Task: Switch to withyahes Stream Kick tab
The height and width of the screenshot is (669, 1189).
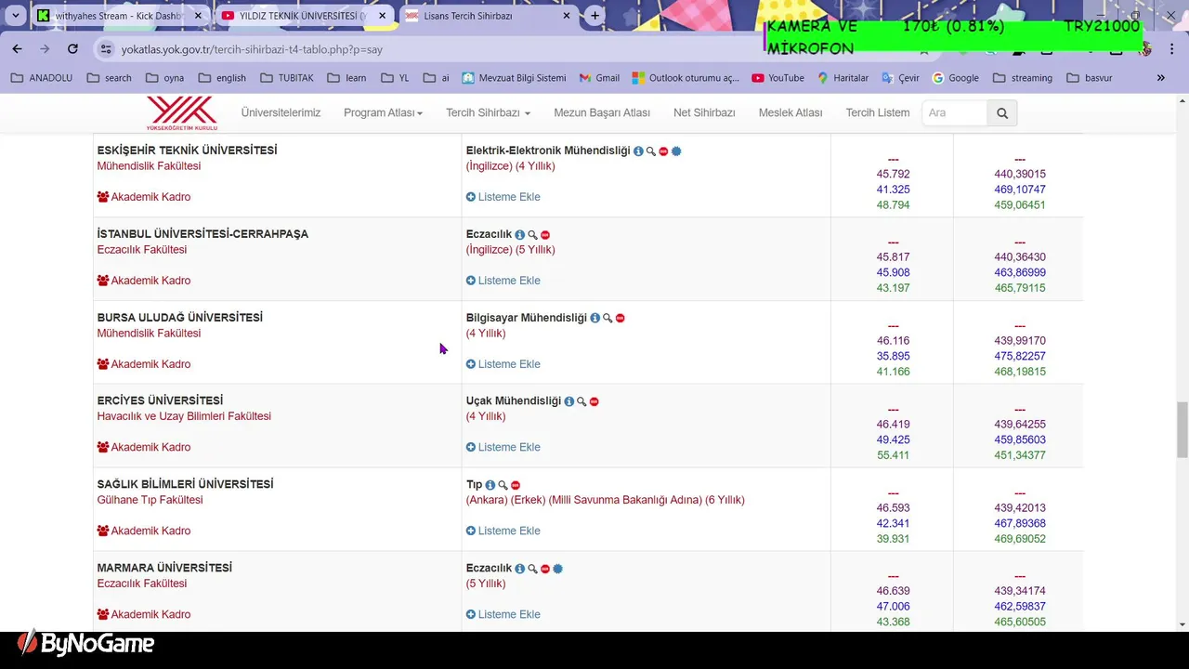Action: click(x=119, y=16)
